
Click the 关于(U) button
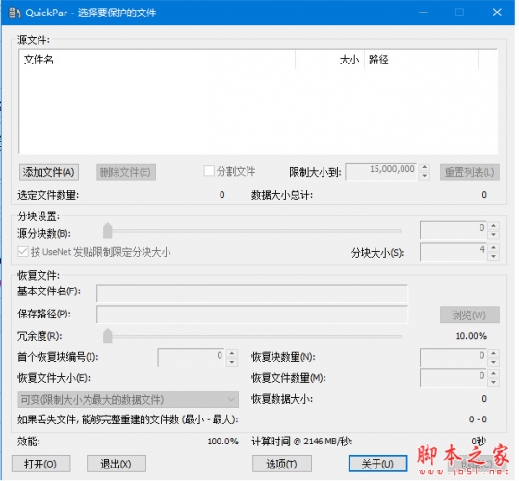377,464
